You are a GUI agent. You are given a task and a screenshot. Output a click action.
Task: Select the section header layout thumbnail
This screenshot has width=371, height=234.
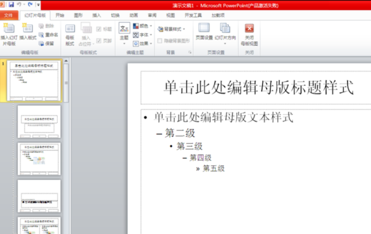click(x=39, y=196)
